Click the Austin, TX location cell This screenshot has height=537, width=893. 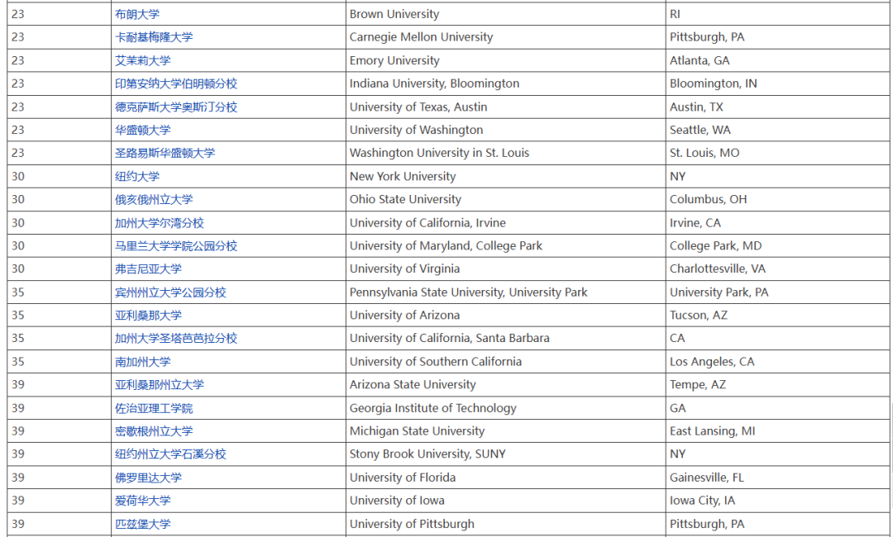click(x=776, y=107)
